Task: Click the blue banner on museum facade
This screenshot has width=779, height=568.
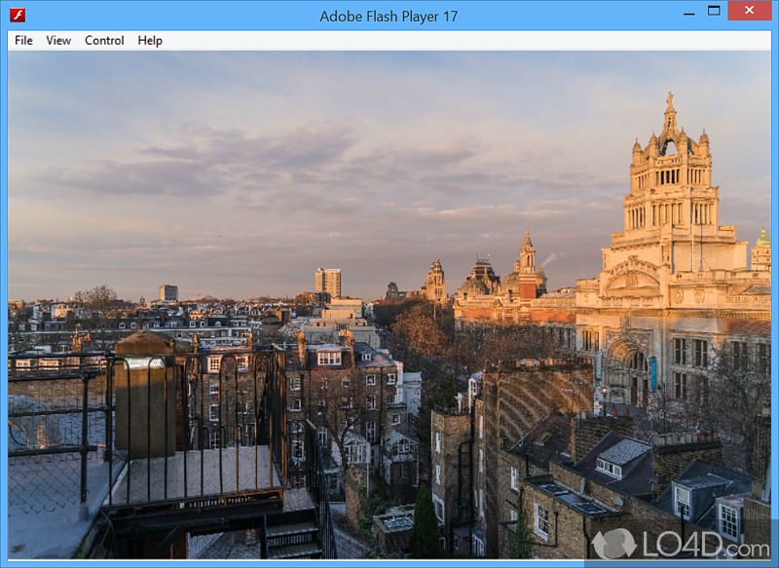Action: point(653,372)
